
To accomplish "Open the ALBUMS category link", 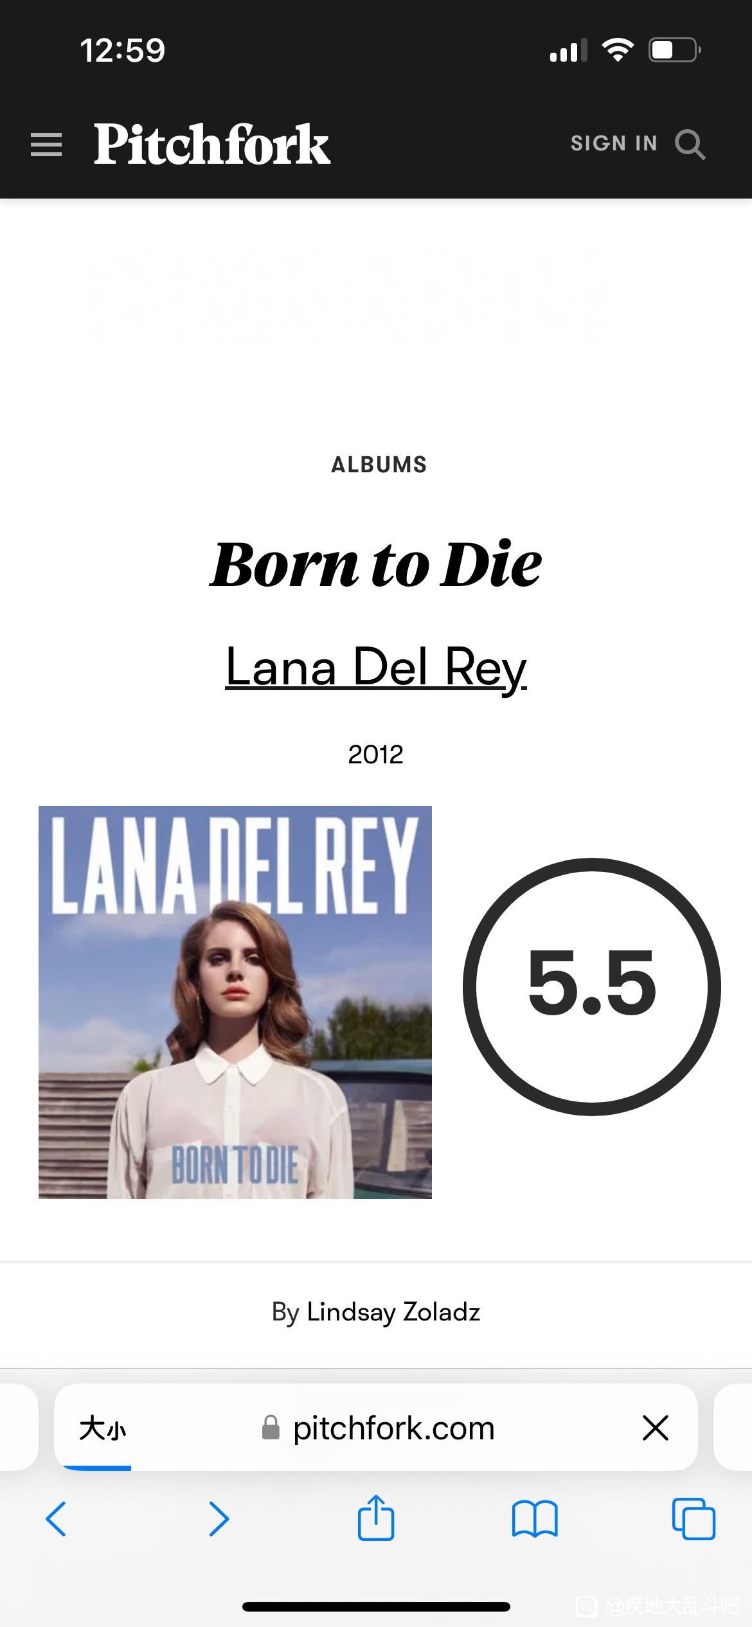I will (379, 465).
